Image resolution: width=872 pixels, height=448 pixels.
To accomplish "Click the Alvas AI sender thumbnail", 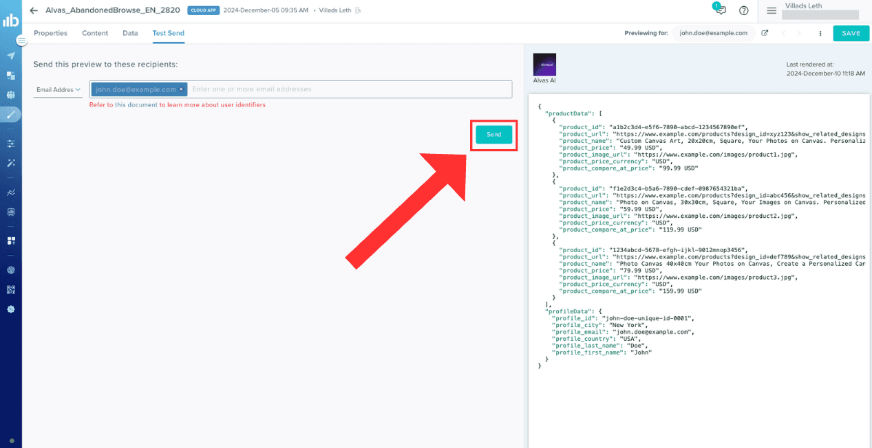I will [544, 65].
